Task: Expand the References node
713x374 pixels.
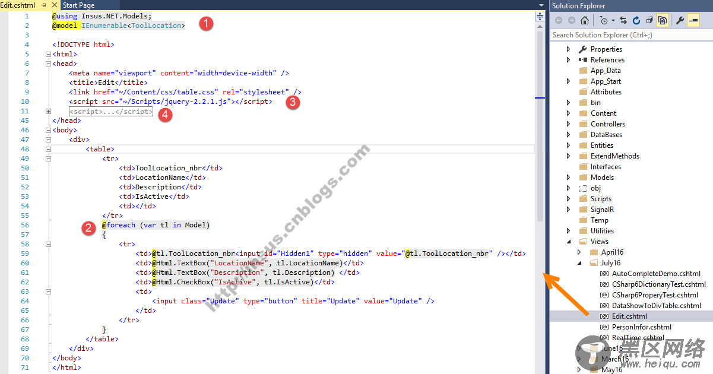Action: pyautogui.click(x=568, y=60)
